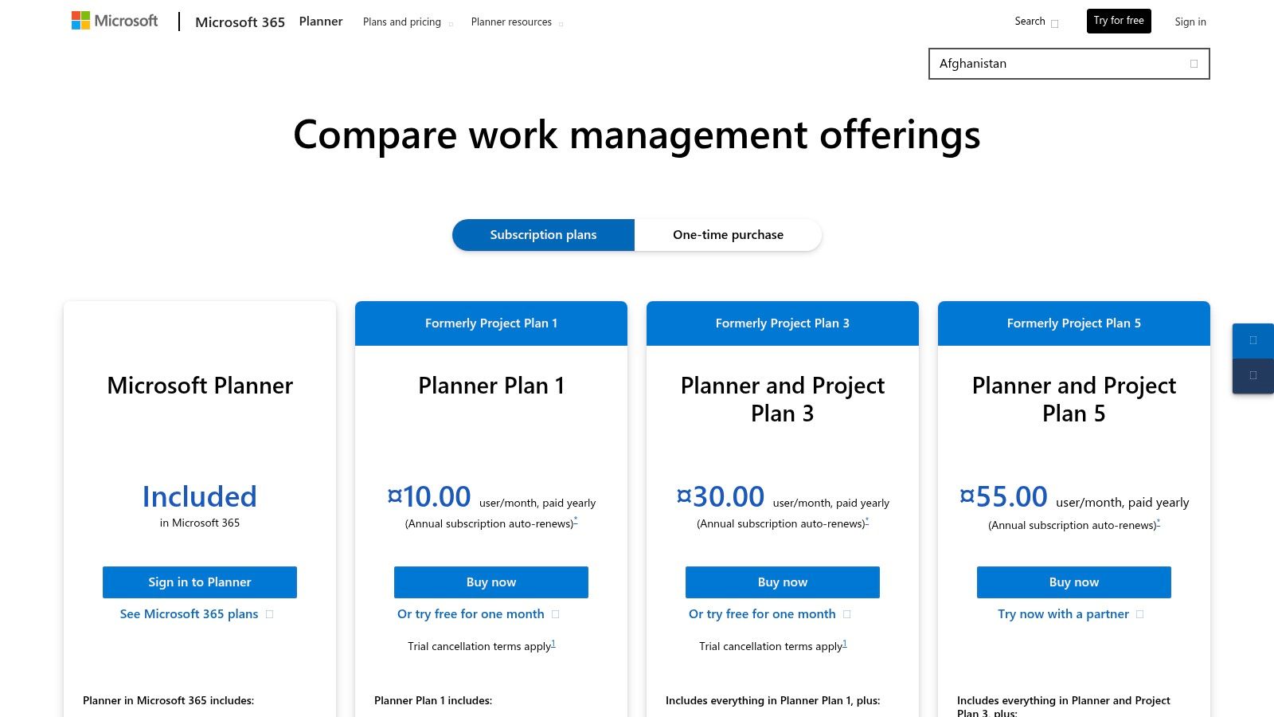Click the Plan 1 trial terms footnote
This screenshot has width=1274, height=717.
pyautogui.click(x=553, y=644)
